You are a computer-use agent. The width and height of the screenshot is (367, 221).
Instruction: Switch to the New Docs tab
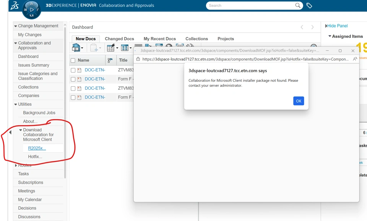point(86,39)
